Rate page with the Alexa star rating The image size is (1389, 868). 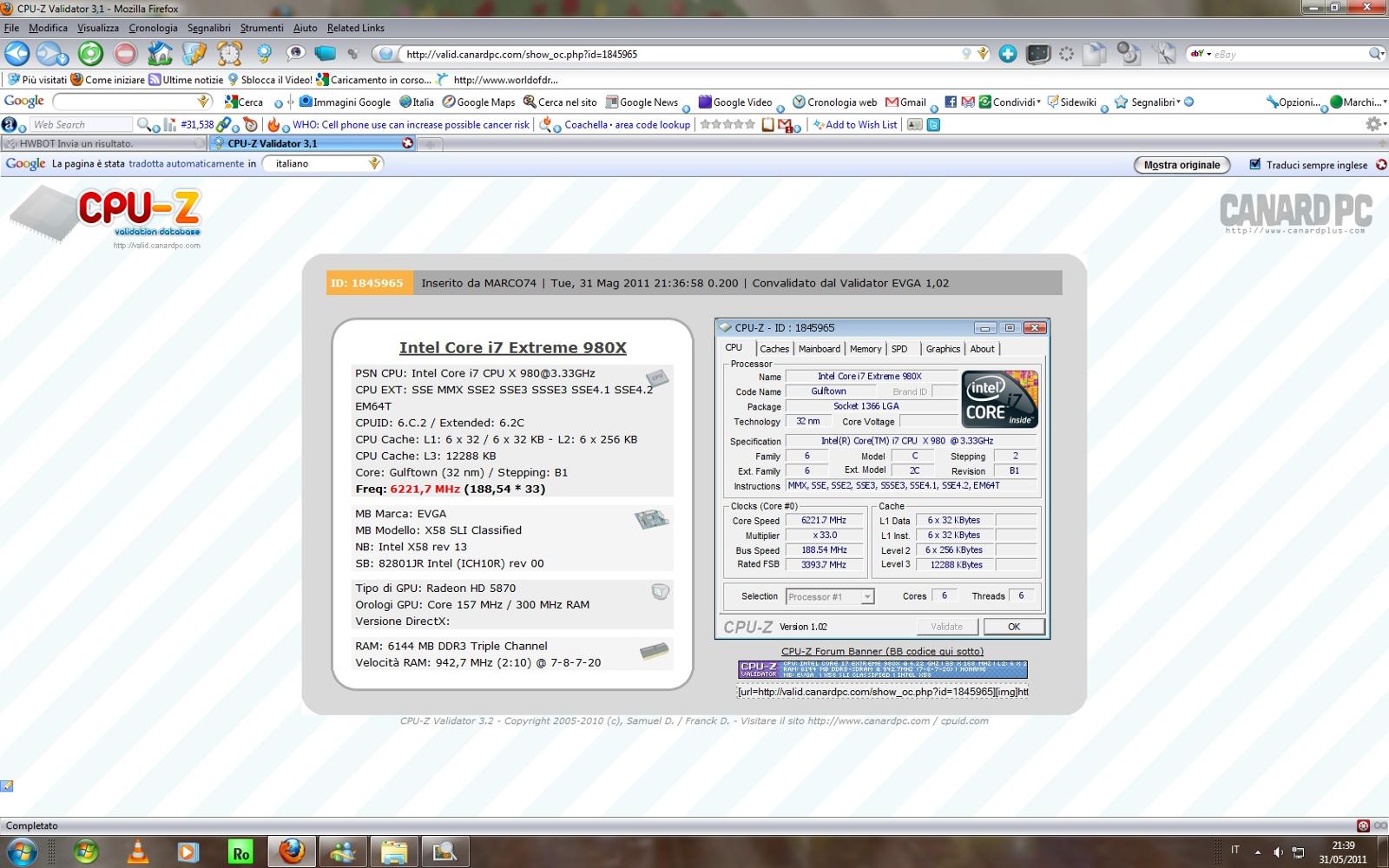[727, 125]
